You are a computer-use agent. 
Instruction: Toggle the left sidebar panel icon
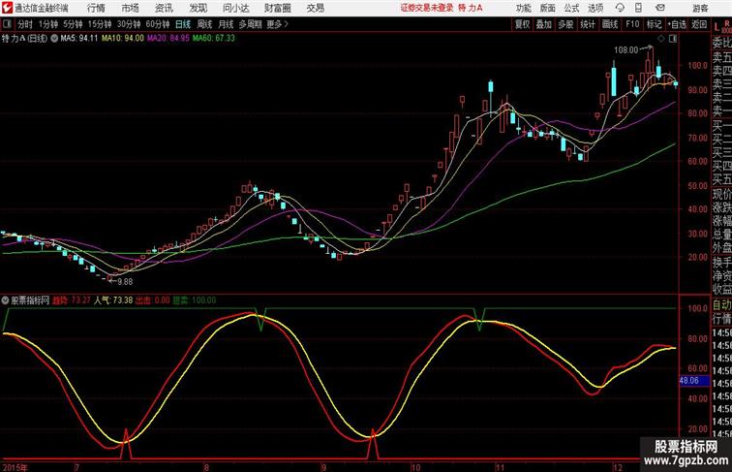(7, 24)
